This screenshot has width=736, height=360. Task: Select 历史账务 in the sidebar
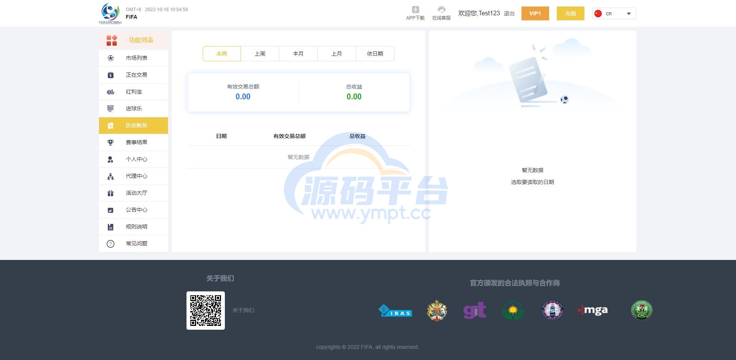[134, 126]
